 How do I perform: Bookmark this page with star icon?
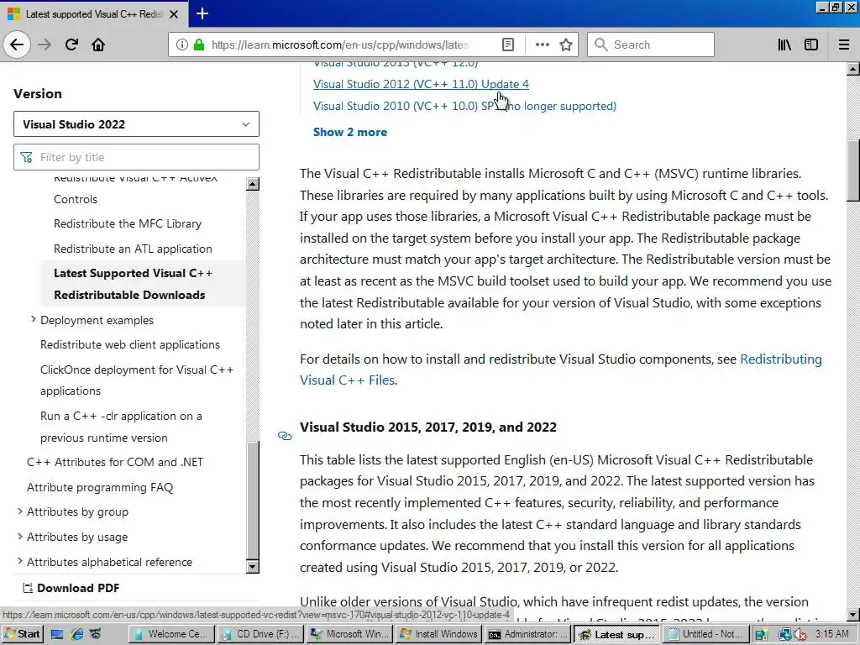566,45
